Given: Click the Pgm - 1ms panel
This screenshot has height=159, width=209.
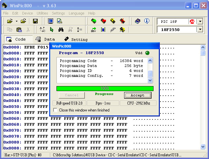Looking at the screenshot, I should [x=103, y=103].
